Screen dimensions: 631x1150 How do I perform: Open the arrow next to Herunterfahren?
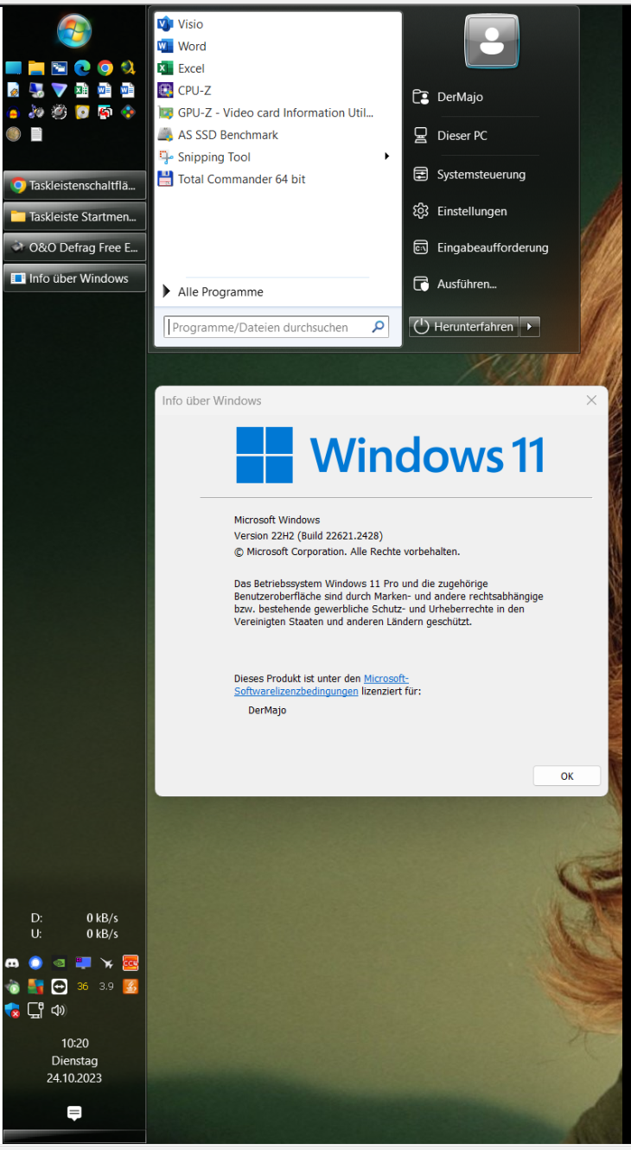click(x=532, y=326)
